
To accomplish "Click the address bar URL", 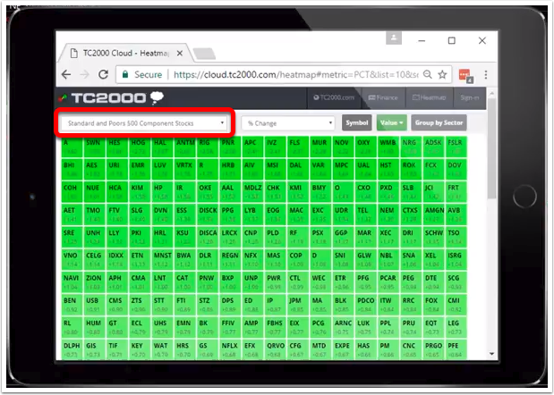I will click(x=296, y=74).
